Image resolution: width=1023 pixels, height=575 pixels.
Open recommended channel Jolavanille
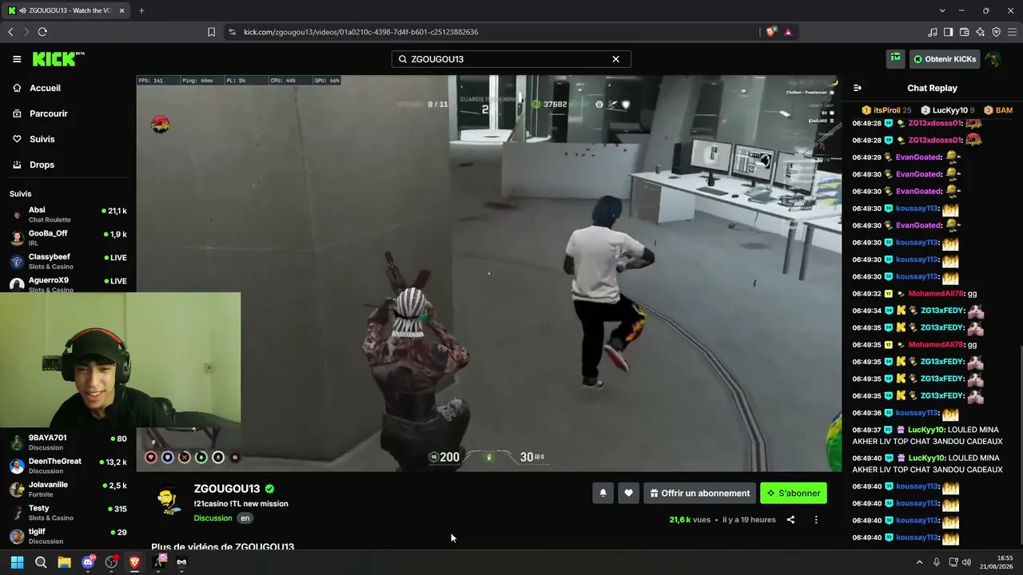coord(68,489)
